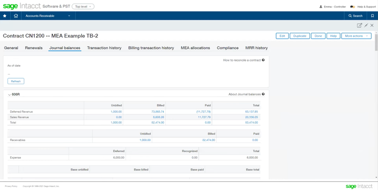The height and width of the screenshot is (190, 378).
Task: Open the favorites star icon
Action: pos(5,16)
